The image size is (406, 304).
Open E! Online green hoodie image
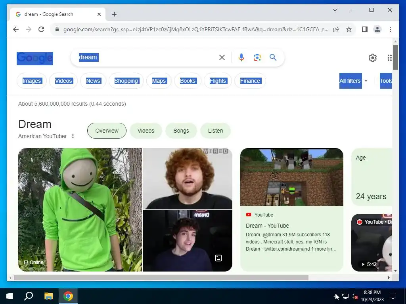(80, 210)
